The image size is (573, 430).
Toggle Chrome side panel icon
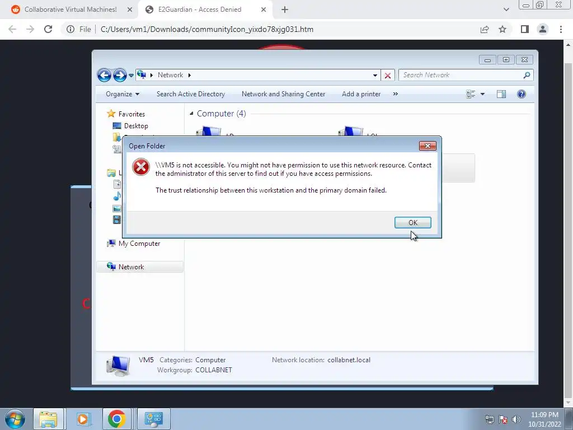(x=525, y=29)
